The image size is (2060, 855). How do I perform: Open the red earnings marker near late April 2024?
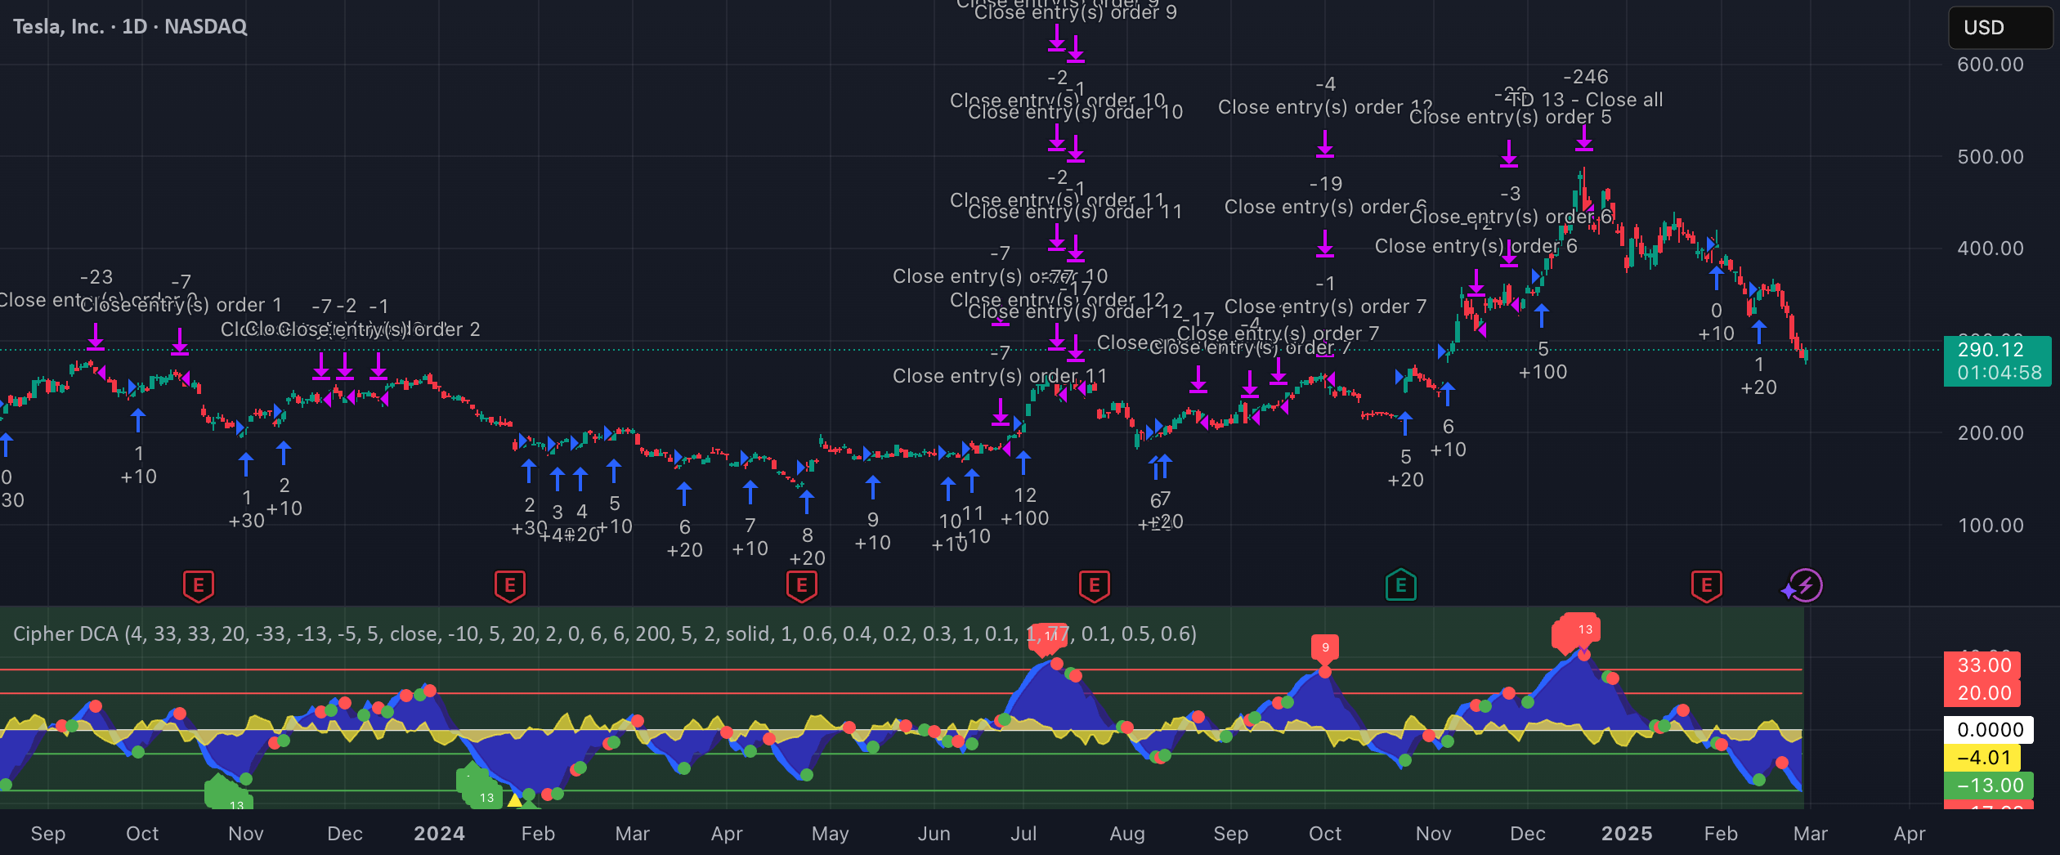pos(801,585)
